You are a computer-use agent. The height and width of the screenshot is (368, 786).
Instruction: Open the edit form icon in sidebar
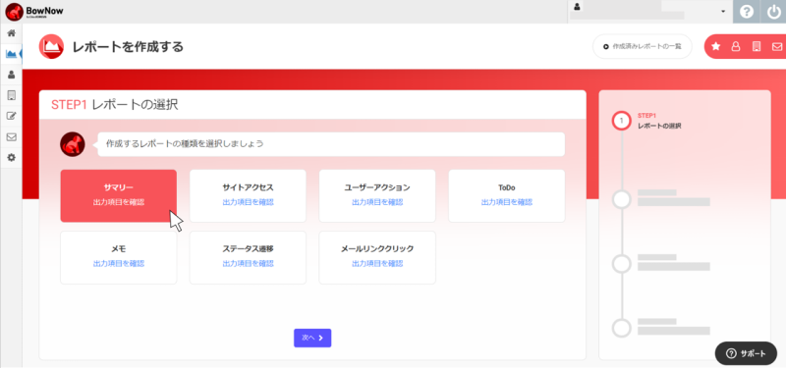point(11,116)
